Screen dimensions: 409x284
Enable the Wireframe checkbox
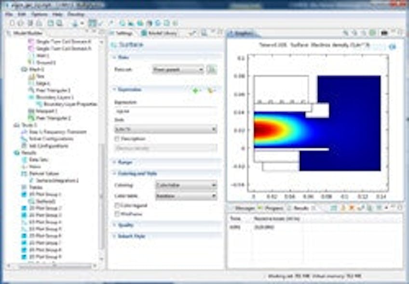tap(117, 213)
